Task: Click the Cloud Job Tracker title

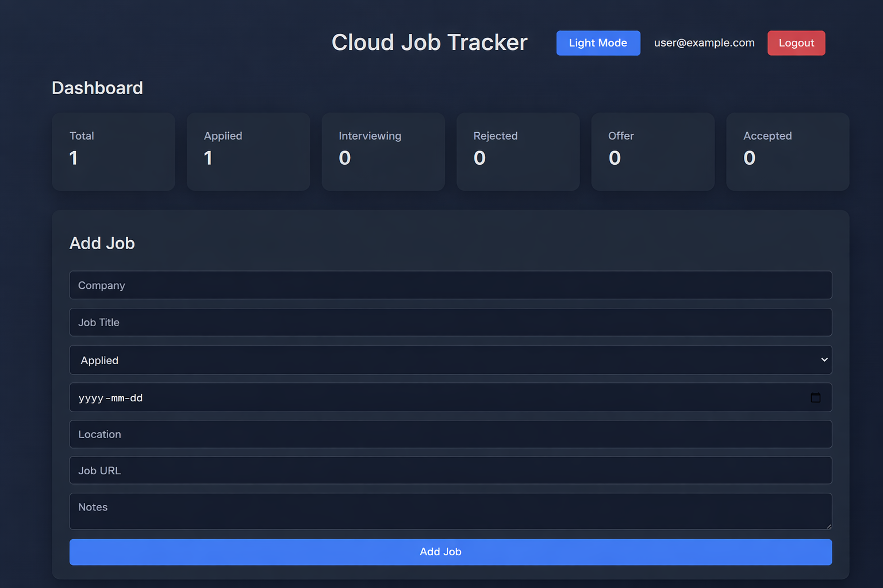Action: pos(429,42)
